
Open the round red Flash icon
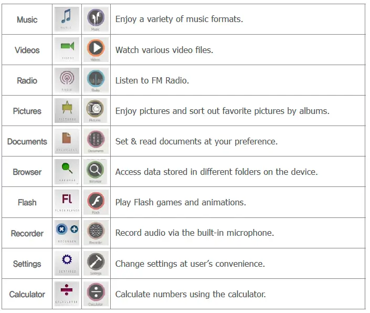click(x=96, y=202)
